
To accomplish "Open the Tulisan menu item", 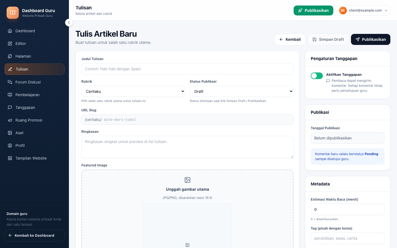I will pos(34,69).
